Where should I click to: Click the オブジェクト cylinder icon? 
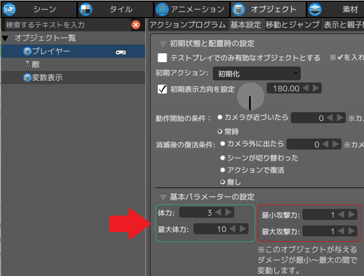click(x=239, y=9)
